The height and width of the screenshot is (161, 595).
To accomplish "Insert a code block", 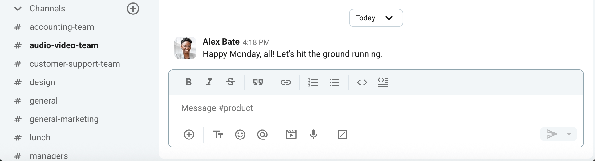I will [383, 82].
